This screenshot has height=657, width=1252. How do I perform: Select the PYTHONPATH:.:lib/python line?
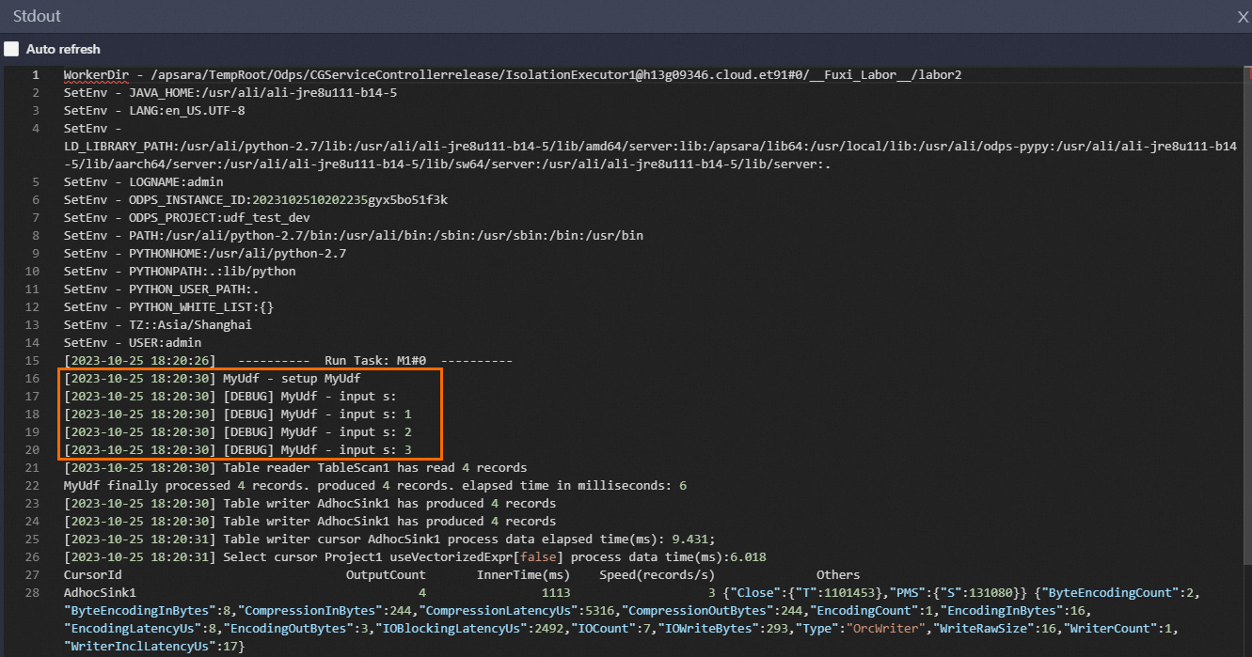coord(180,272)
